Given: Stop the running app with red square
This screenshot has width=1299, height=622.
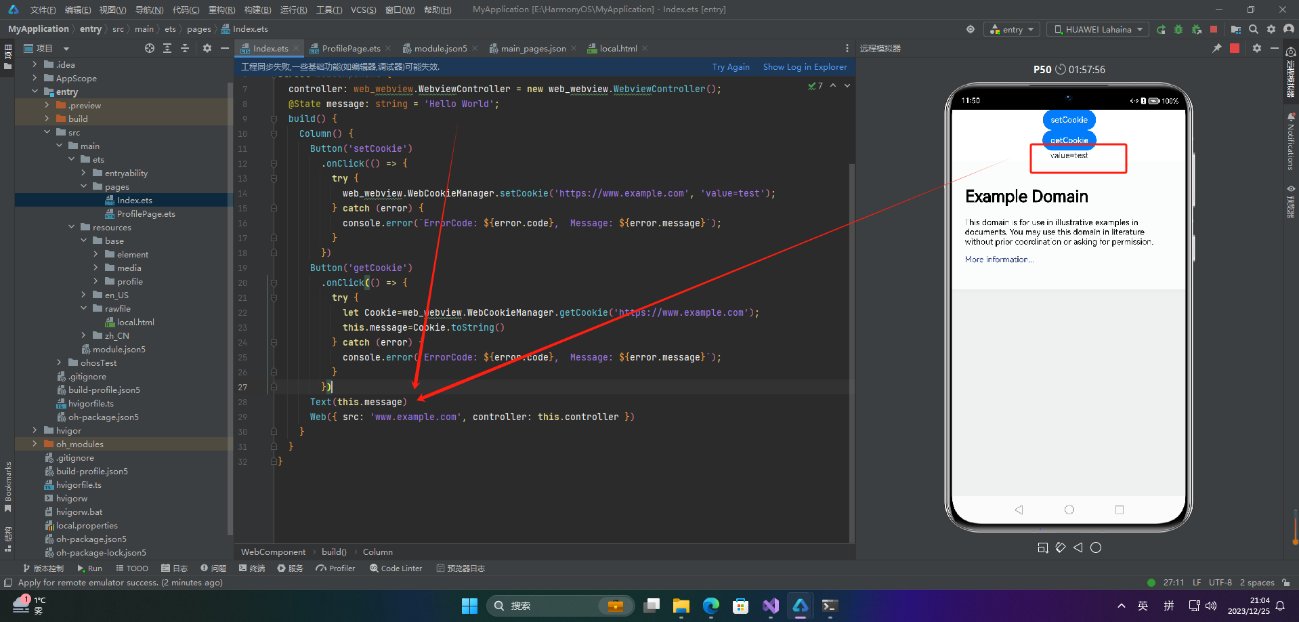Looking at the screenshot, I should click(1214, 29).
